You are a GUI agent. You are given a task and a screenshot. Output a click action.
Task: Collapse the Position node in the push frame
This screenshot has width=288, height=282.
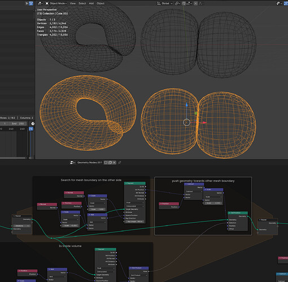pyautogui.click(x=161, y=203)
